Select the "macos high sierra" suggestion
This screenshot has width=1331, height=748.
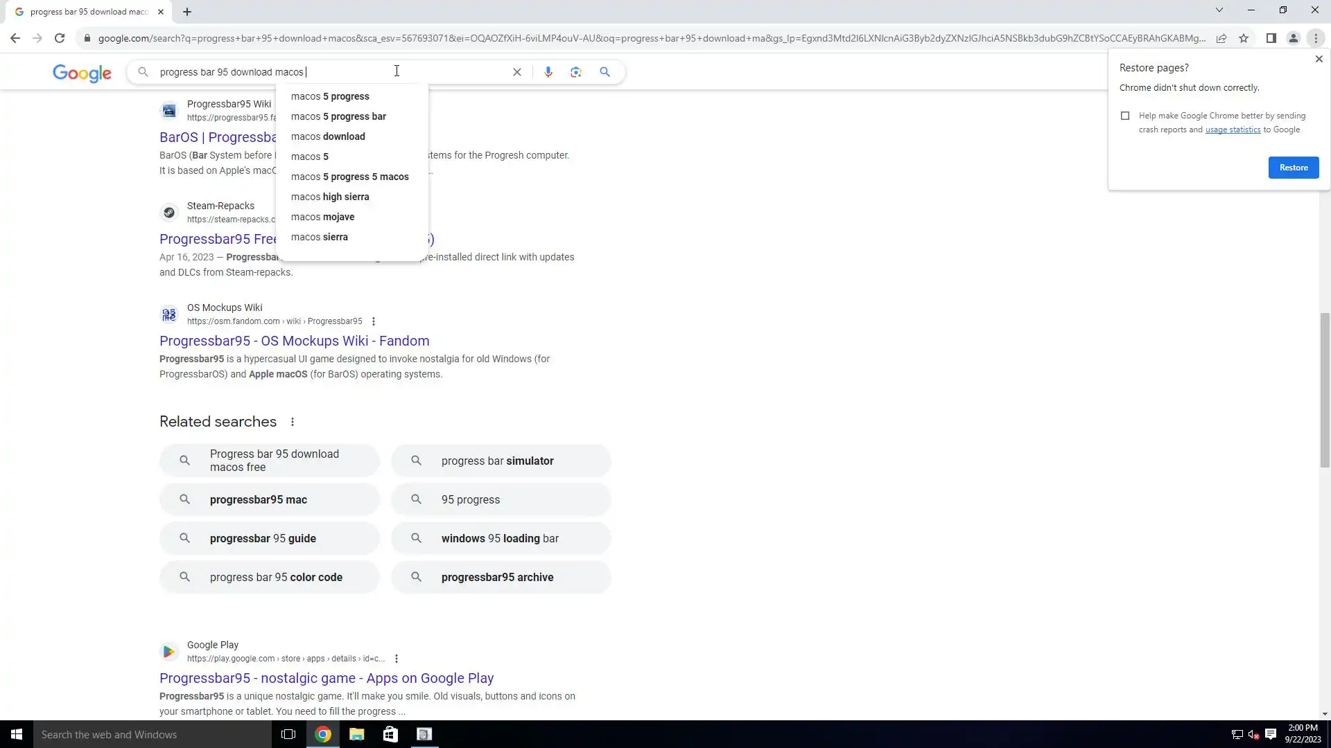coord(330,197)
